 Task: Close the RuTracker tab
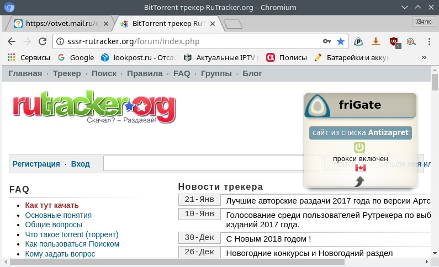pyautogui.click(x=213, y=24)
